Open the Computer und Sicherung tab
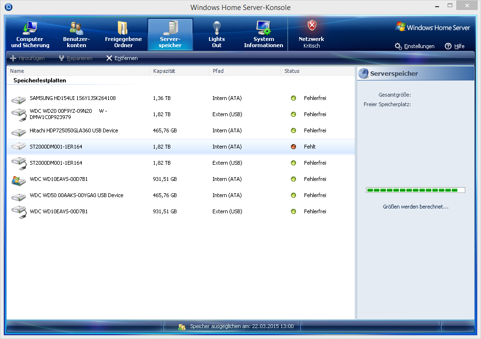Screen dimensions: 481x339 click(x=30, y=35)
